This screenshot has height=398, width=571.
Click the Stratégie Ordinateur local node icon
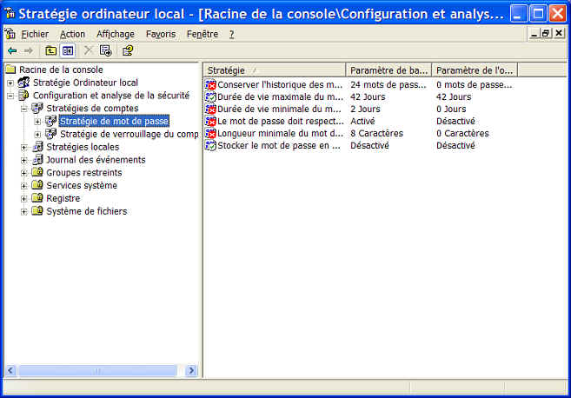click(24, 83)
